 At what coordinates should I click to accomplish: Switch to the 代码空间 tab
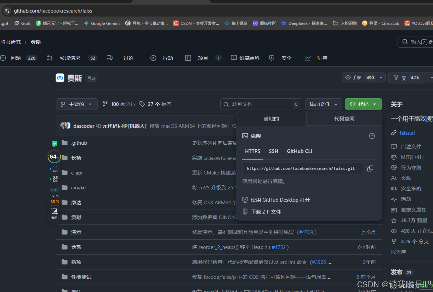344,119
